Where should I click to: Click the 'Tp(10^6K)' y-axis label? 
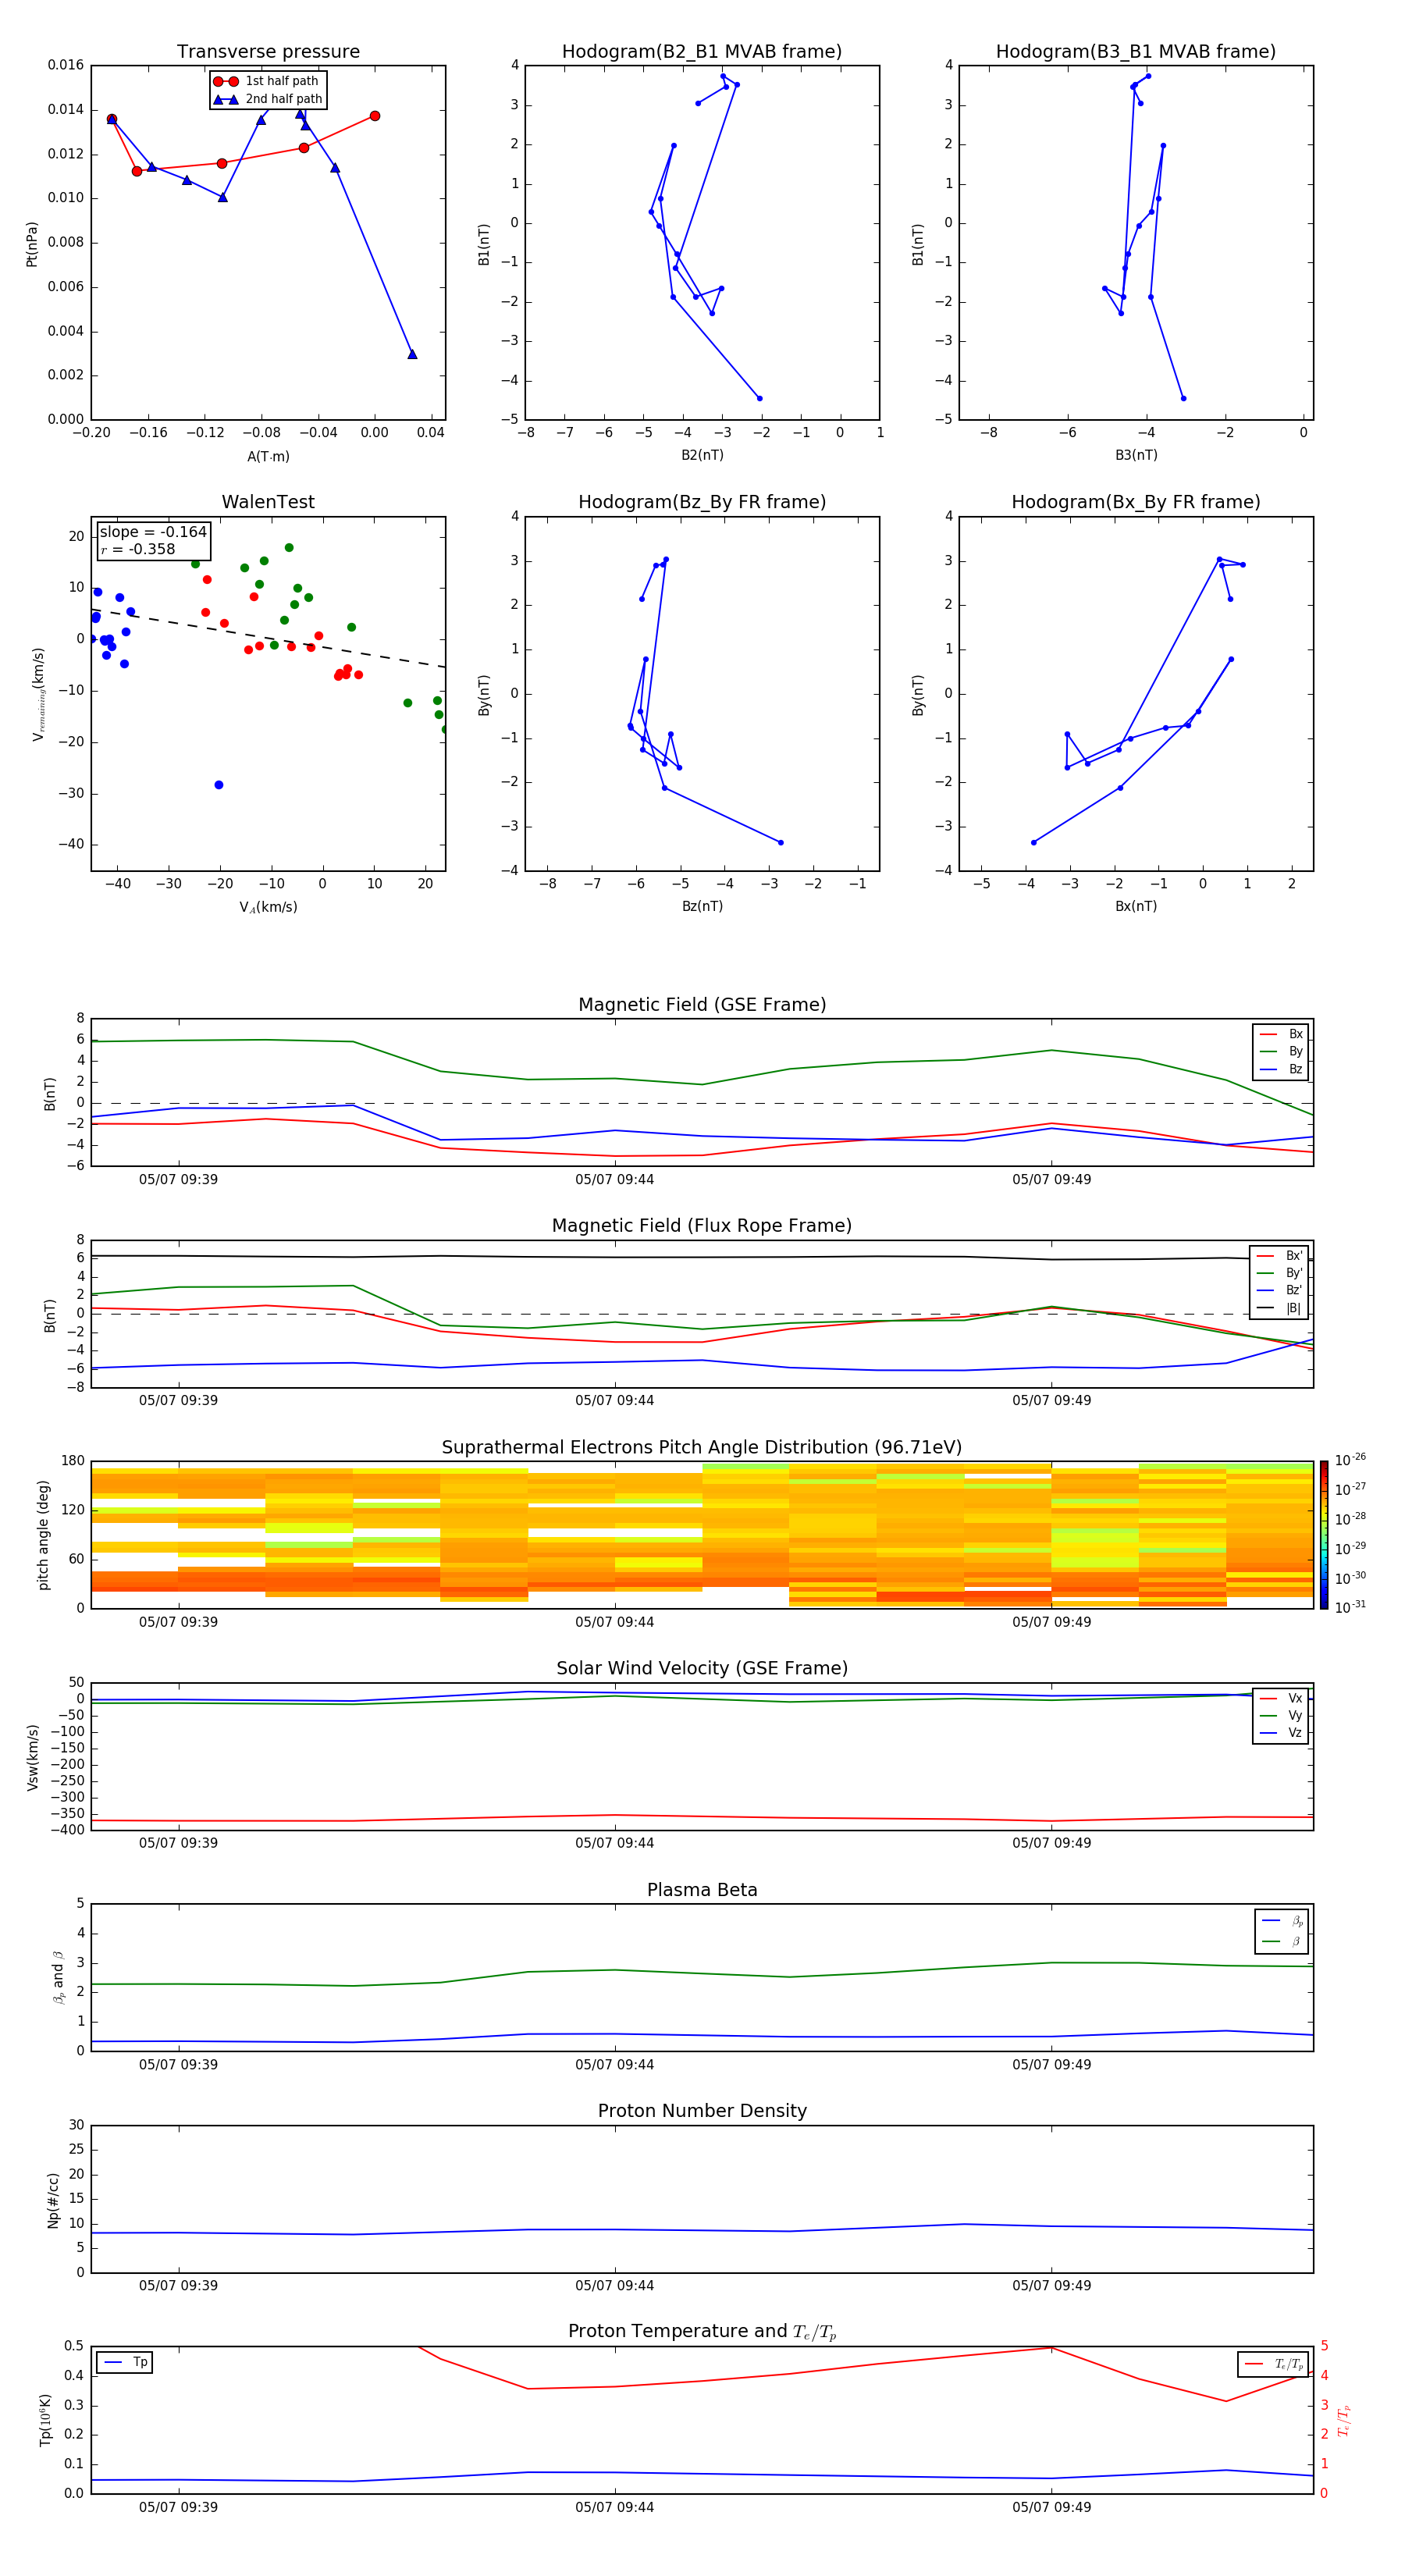[45, 2420]
